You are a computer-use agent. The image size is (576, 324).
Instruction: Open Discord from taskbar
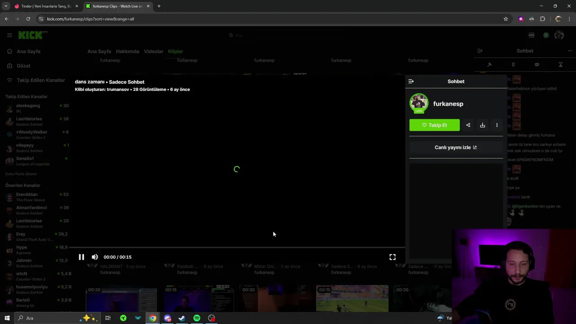coord(167,318)
